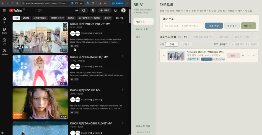
Task: Select the 전체 filter chip on YouTube
Action: pyautogui.click(x=16, y=18)
